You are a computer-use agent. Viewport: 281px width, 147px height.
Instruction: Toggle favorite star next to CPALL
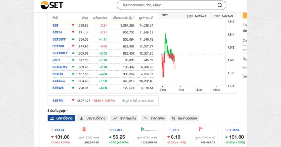click(111, 130)
